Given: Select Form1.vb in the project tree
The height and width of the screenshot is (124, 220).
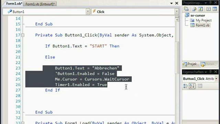Looking at the screenshot, I should pyautogui.click(x=202, y=25).
